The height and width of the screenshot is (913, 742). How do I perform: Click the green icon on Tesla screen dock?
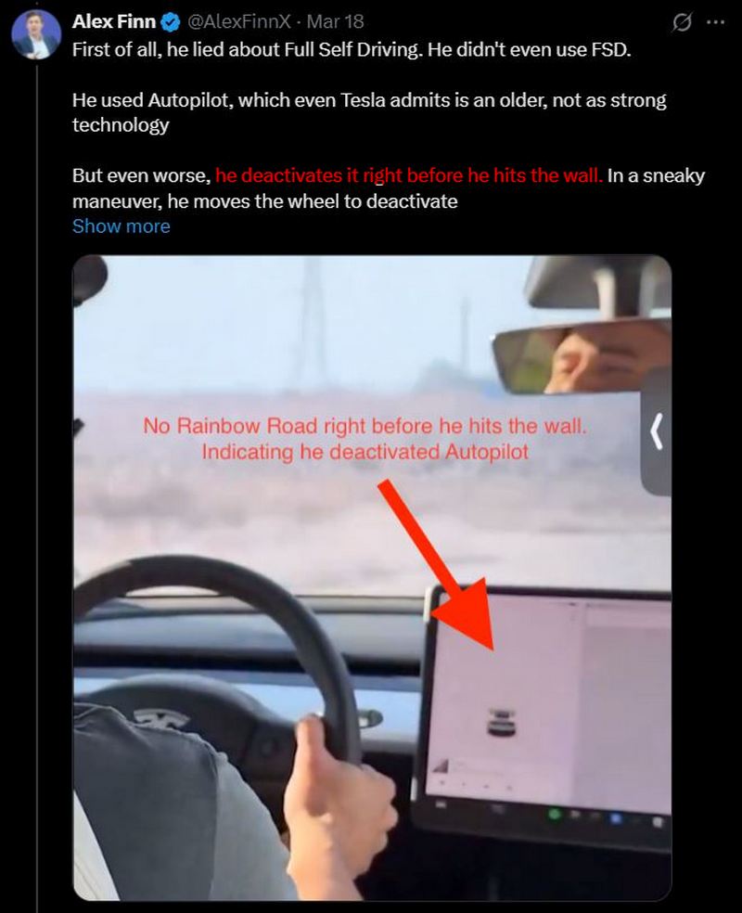[555, 814]
